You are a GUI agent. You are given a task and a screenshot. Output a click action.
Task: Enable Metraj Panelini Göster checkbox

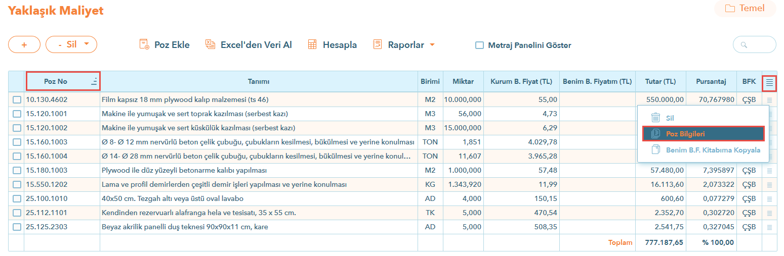(x=479, y=45)
